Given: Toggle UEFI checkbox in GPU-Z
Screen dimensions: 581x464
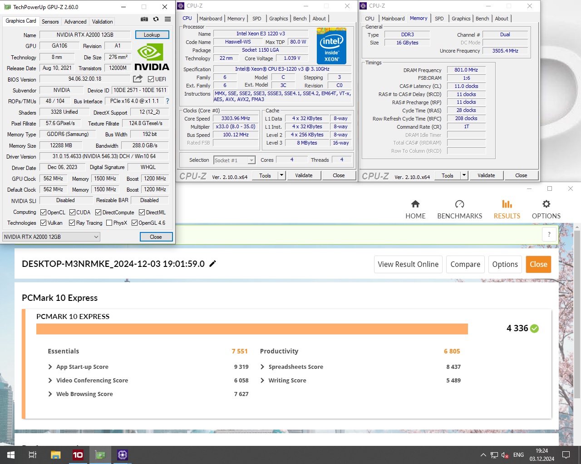Looking at the screenshot, I should 151,79.
